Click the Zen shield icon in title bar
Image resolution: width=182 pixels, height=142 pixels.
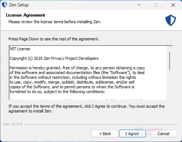(4, 5)
